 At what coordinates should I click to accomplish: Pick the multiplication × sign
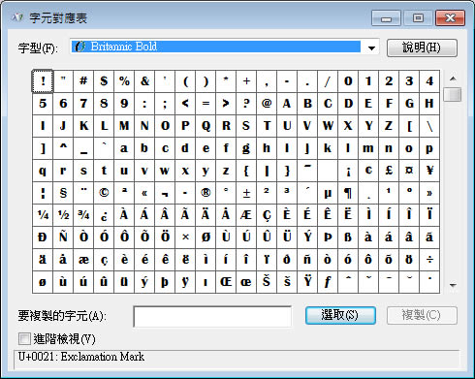pyautogui.click(x=185, y=237)
